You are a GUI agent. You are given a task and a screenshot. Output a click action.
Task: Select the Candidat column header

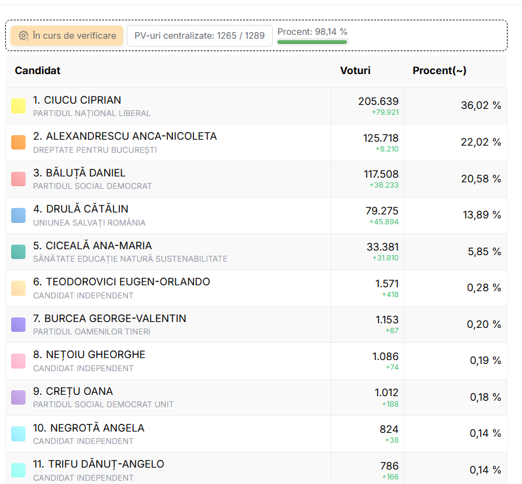[x=37, y=71]
